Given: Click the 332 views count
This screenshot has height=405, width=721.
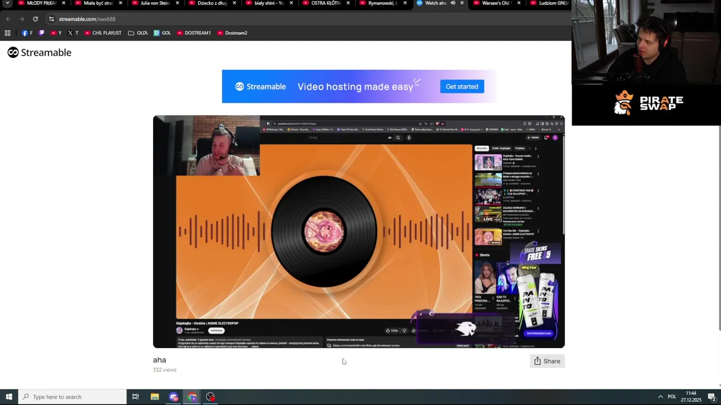Looking at the screenshot, I should click(164, 370).
